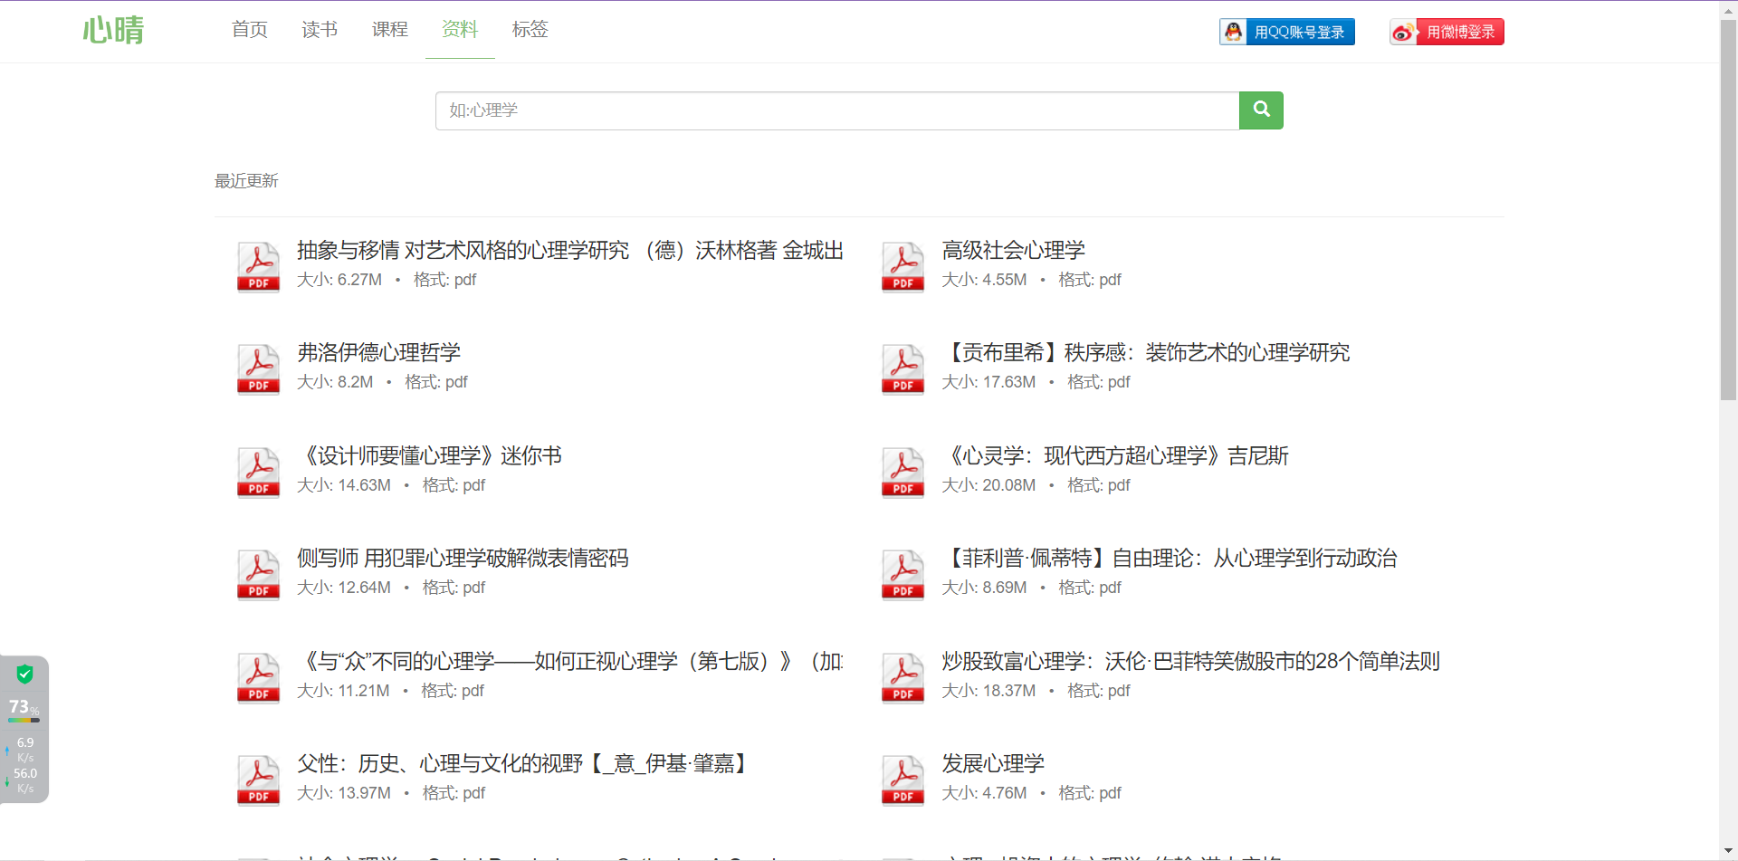This screenshot has height=861, width=1738.
Task: Click PDF icon for 发展心理学
Action: tap(903, 780)
